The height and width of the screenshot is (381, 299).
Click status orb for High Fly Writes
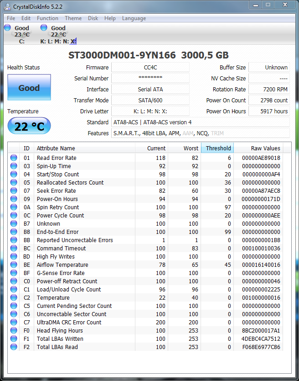14,256
